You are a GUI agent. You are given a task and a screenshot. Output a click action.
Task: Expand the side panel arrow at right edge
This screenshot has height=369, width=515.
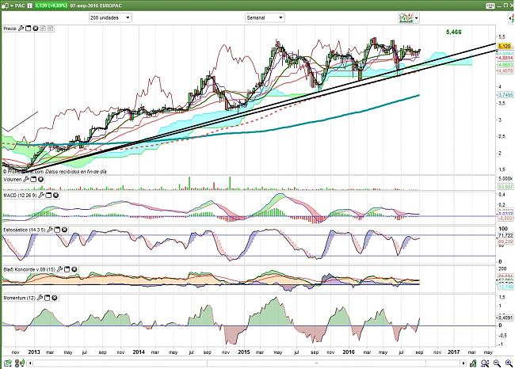pos(512,19)
